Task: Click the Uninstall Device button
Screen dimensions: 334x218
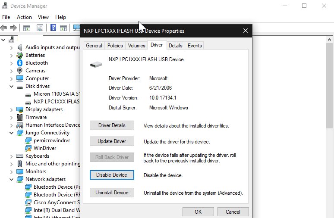Action: 112,193
